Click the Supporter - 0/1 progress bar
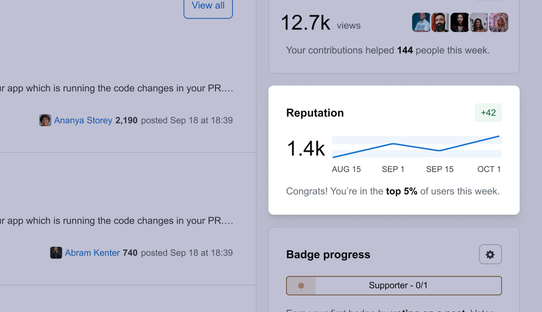The height and width of the screenshot is (312, 542). (x=394, y=286)
